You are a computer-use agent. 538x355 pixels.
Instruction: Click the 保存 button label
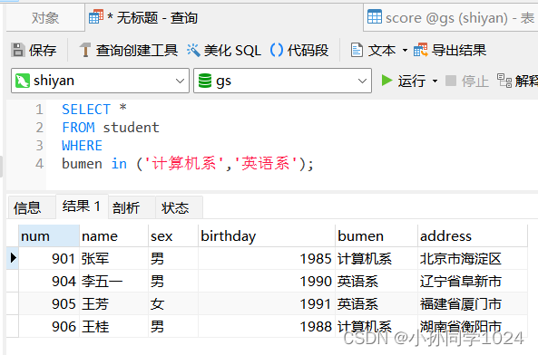tap(43, 51)
